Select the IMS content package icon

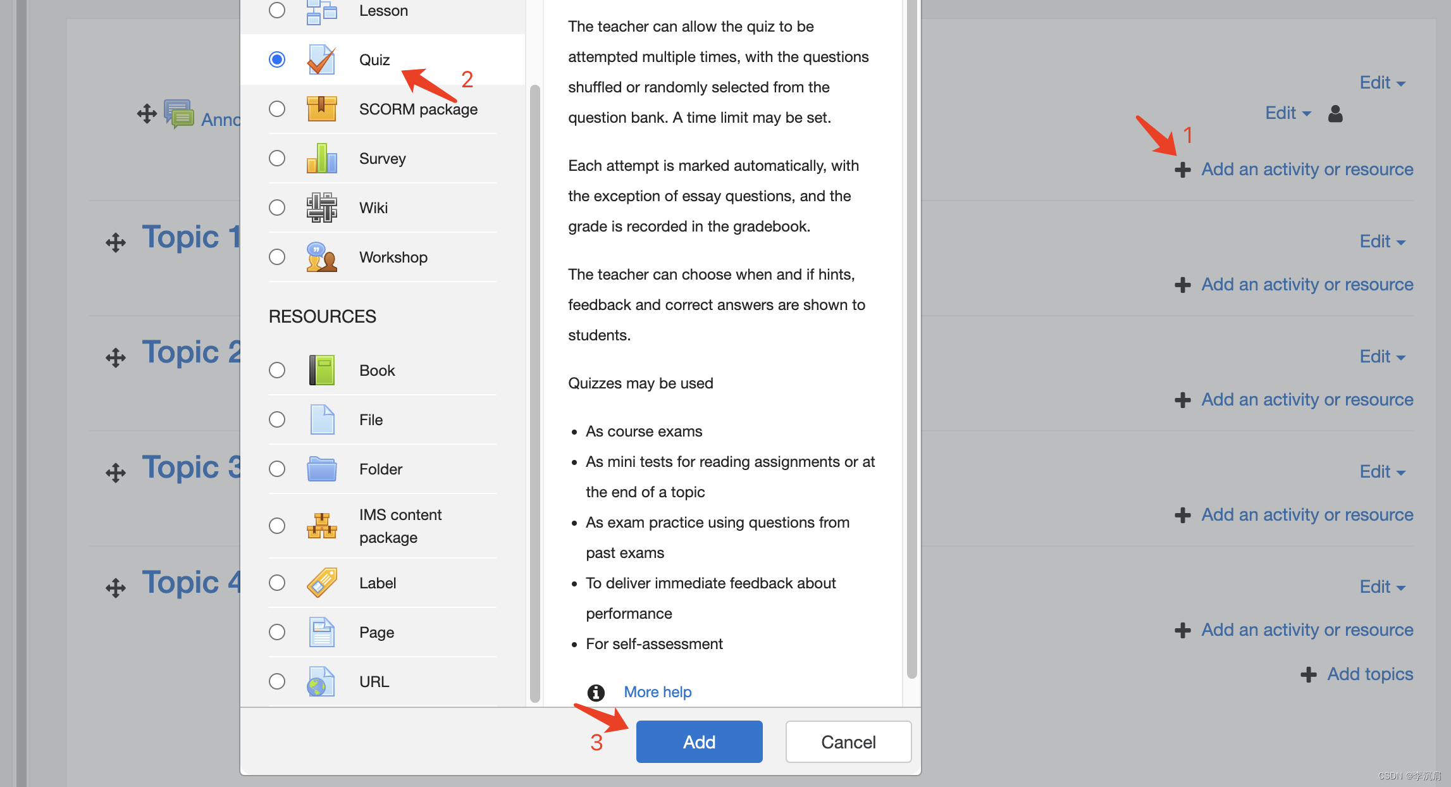pos(321,524)
